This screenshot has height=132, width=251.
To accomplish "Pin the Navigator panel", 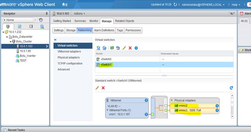I will pyautogui.click(x=47, y=14).
